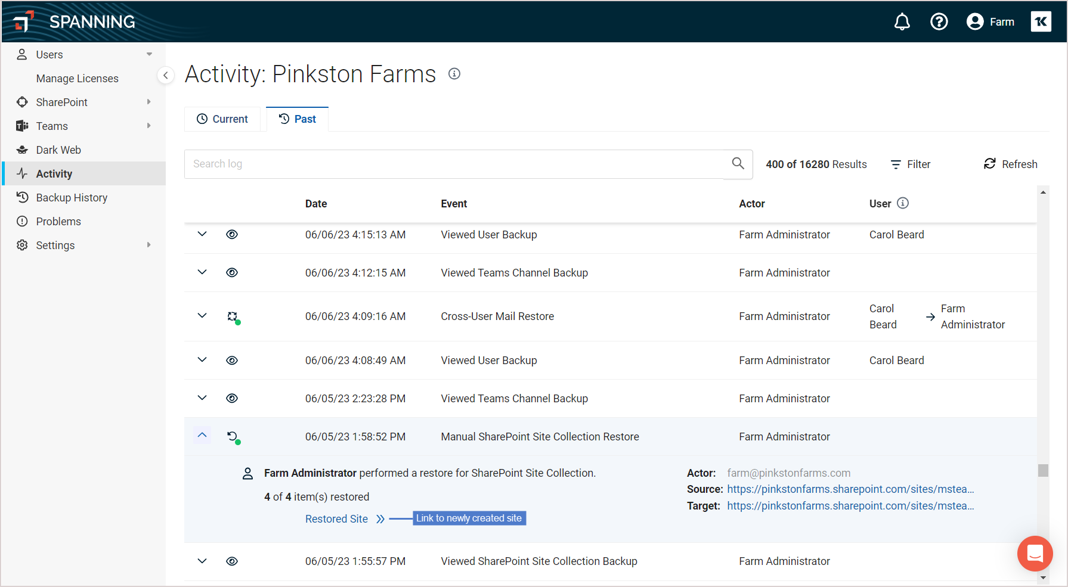
Task: Open the notifications bell
Action: (902, 22)
